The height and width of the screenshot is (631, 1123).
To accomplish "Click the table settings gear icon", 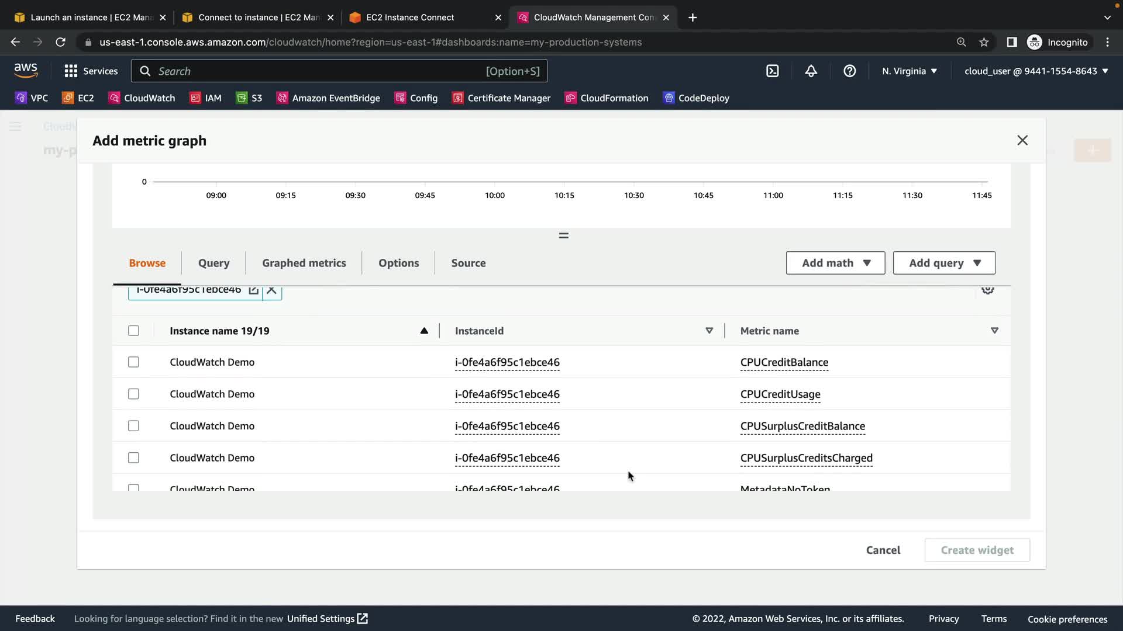I will (x=987, y=290).
